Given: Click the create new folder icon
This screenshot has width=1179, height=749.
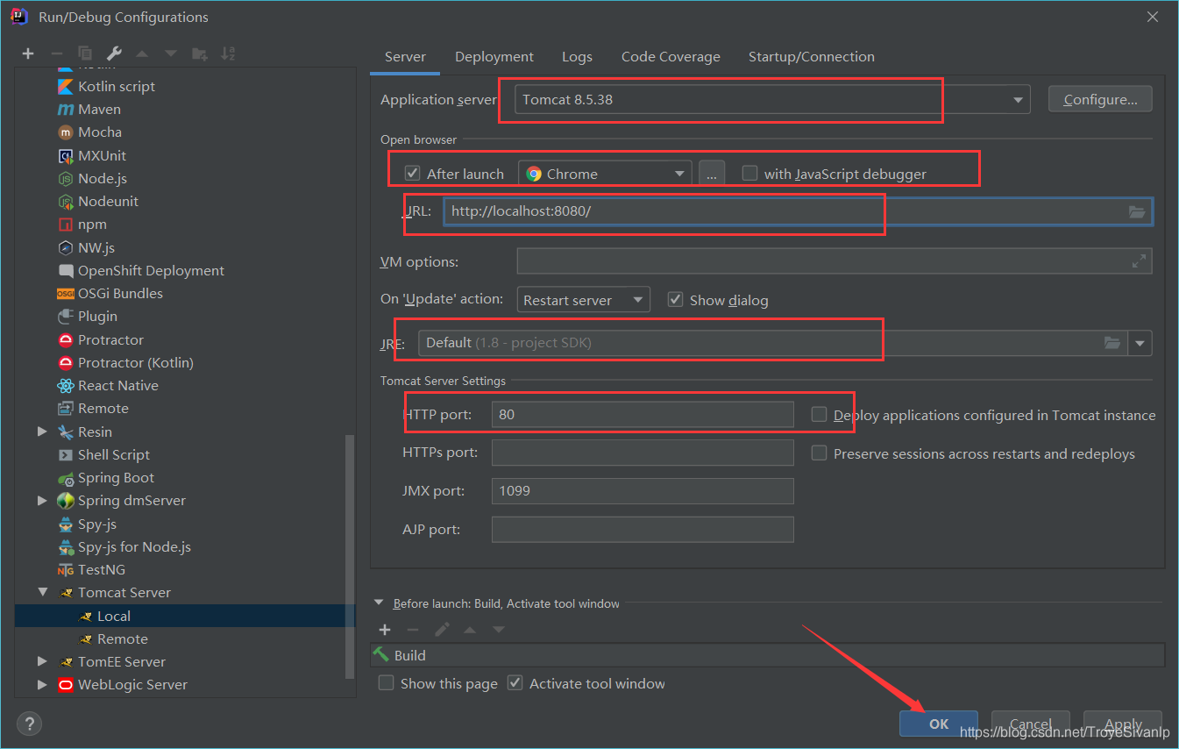Looking at the screenshot, I should [200, 53].
